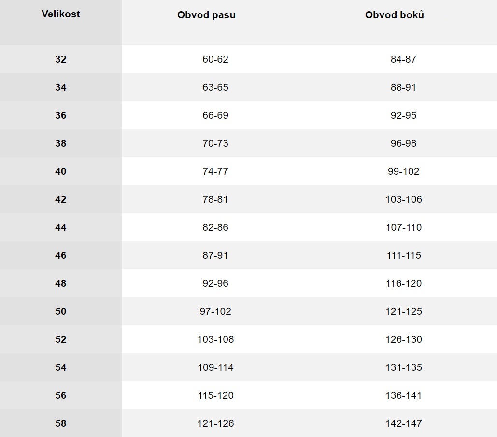
Task: Select size 56 row label
Action: [60, 395]
